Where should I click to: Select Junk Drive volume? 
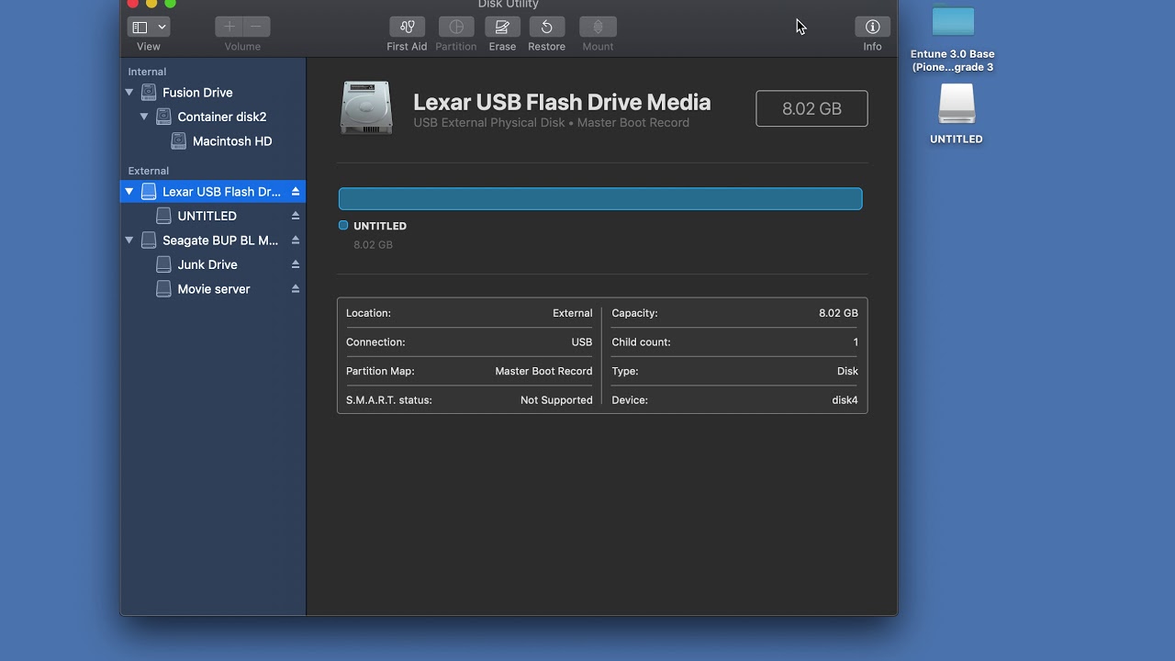213,264
